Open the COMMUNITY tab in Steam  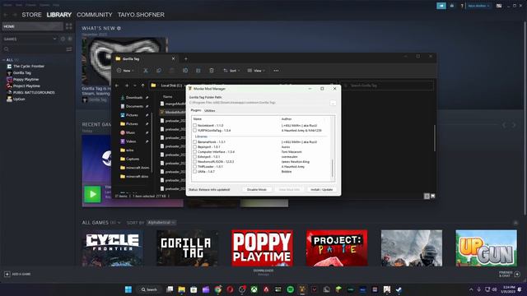click(95, 15)
